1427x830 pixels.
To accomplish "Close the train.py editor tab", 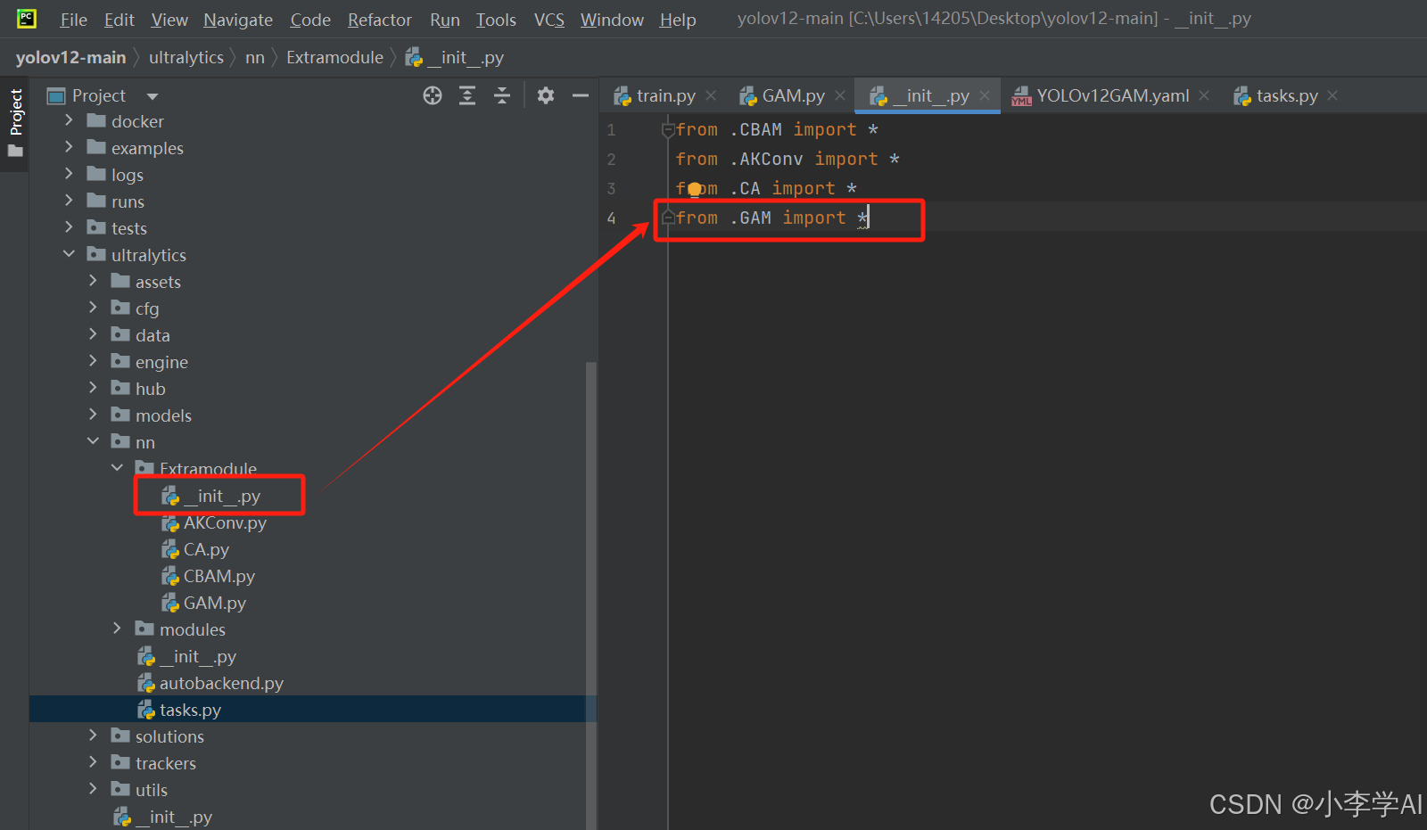I will point(711,95).
